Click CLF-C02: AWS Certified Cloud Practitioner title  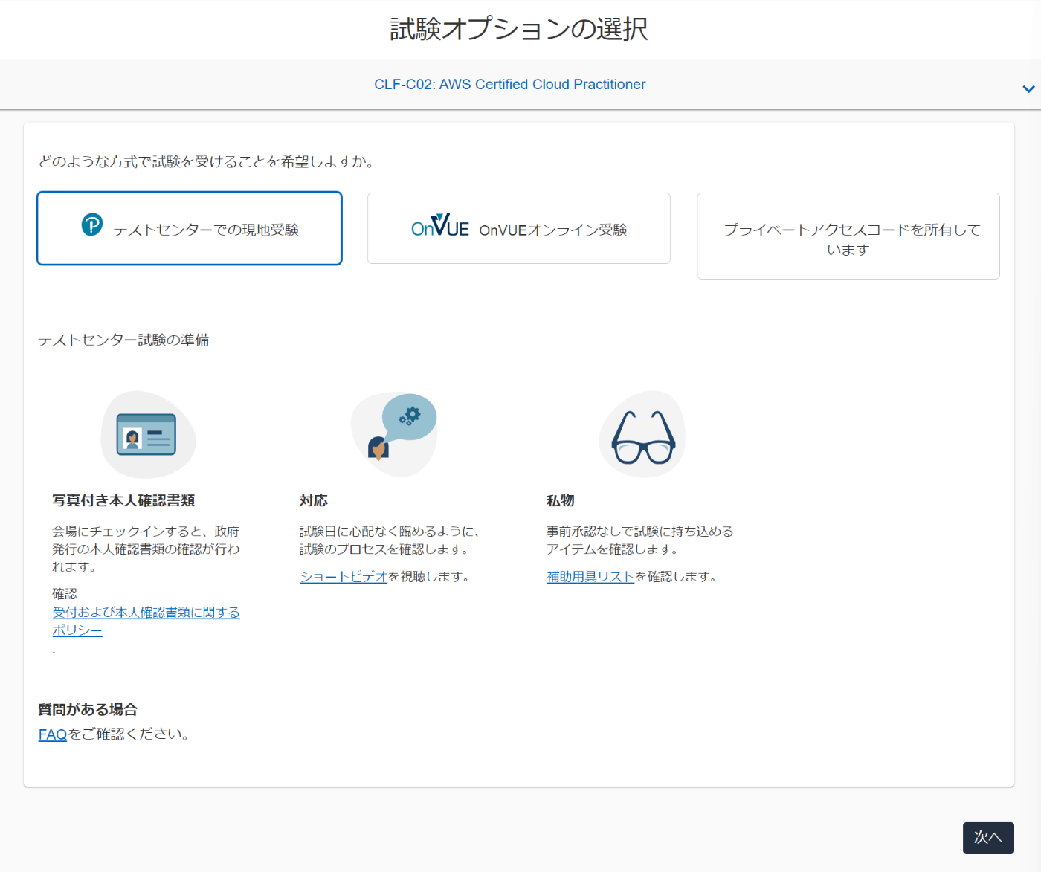(x=510, y=85)
